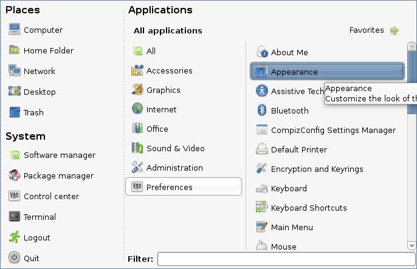Select the Graphics category palette icon
The image size is (417, 269).
point(137,90)
